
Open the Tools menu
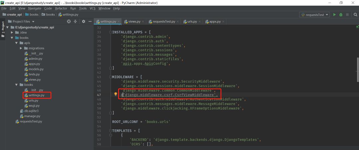(83, 8)
